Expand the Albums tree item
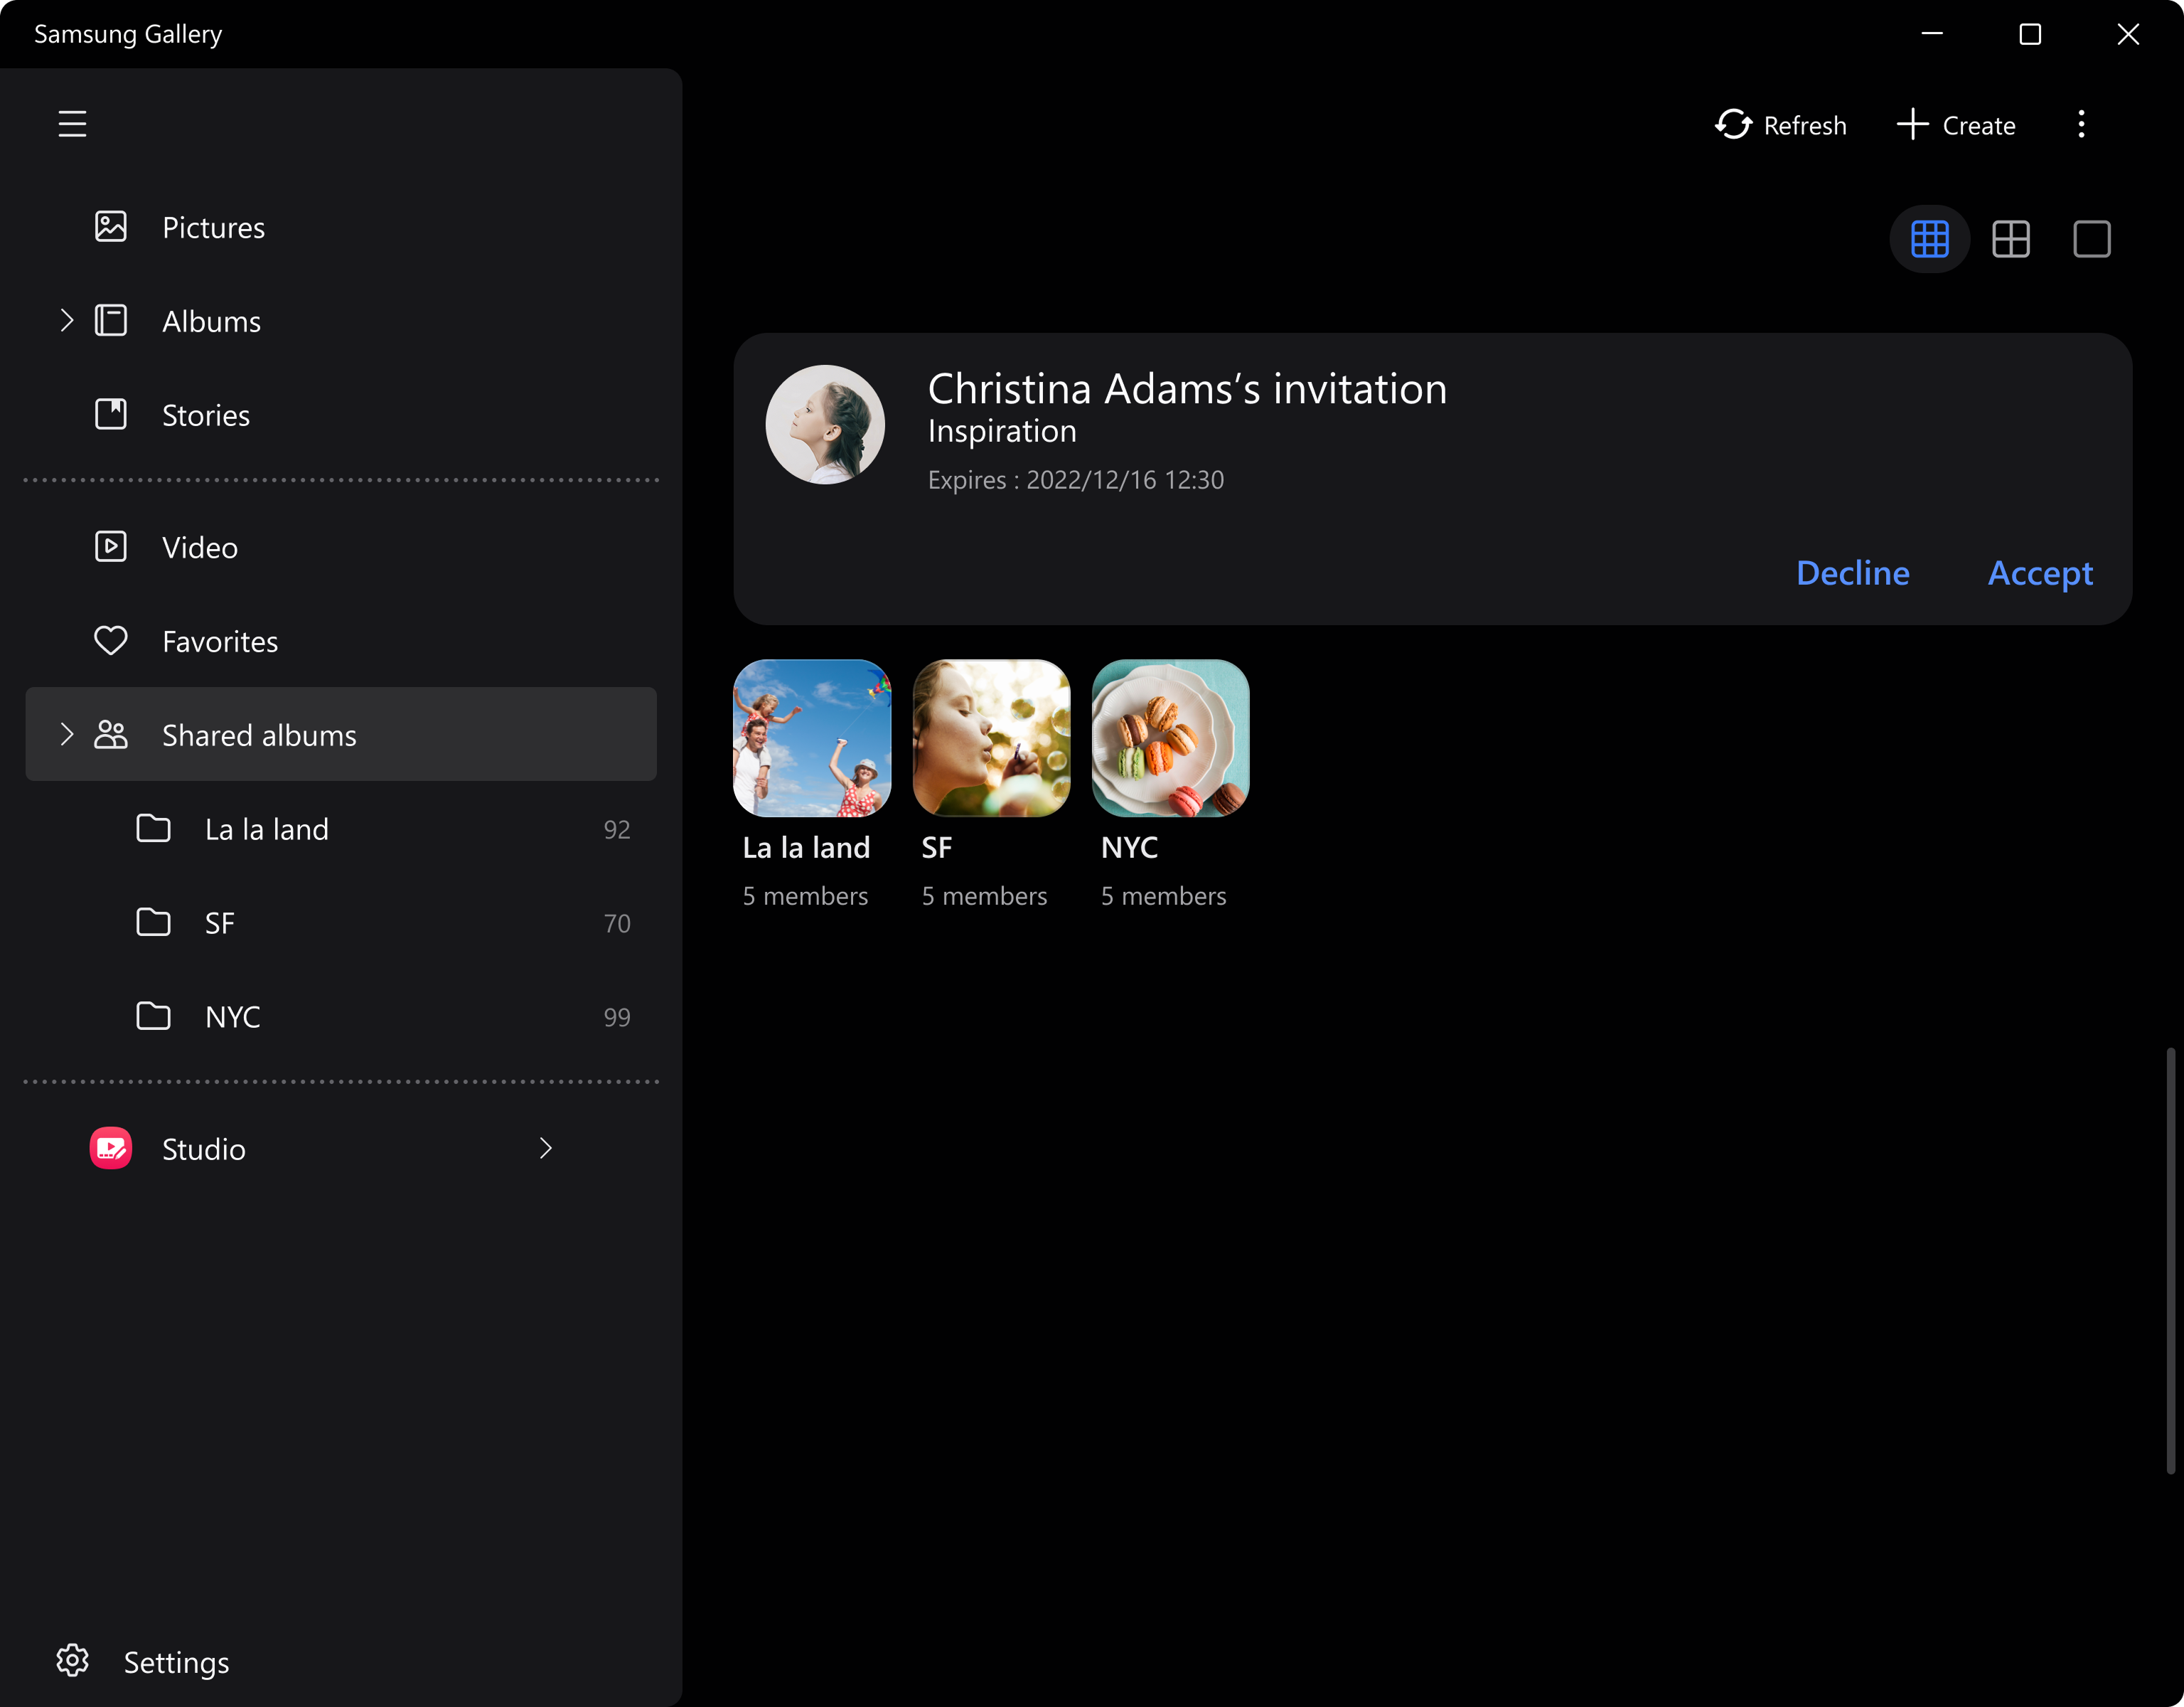Viewport: 2184px width, 1707px height. click(x=66, y=320)
